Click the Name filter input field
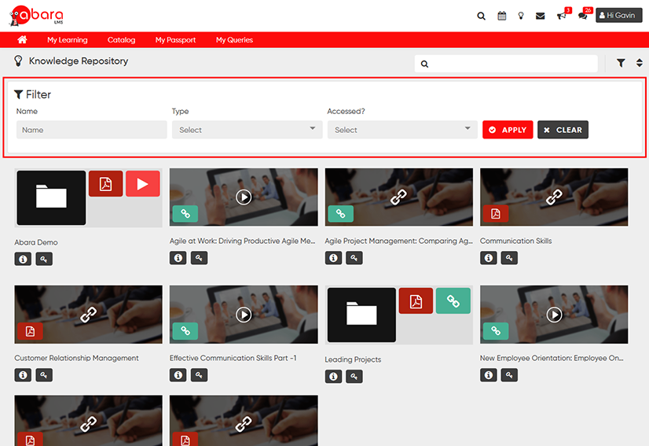Screen dimensions: 649x446 92,130
